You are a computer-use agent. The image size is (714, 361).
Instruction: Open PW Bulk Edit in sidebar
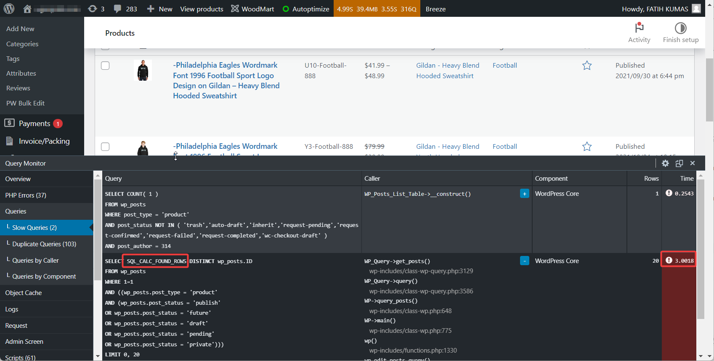[x=25, y=103]
